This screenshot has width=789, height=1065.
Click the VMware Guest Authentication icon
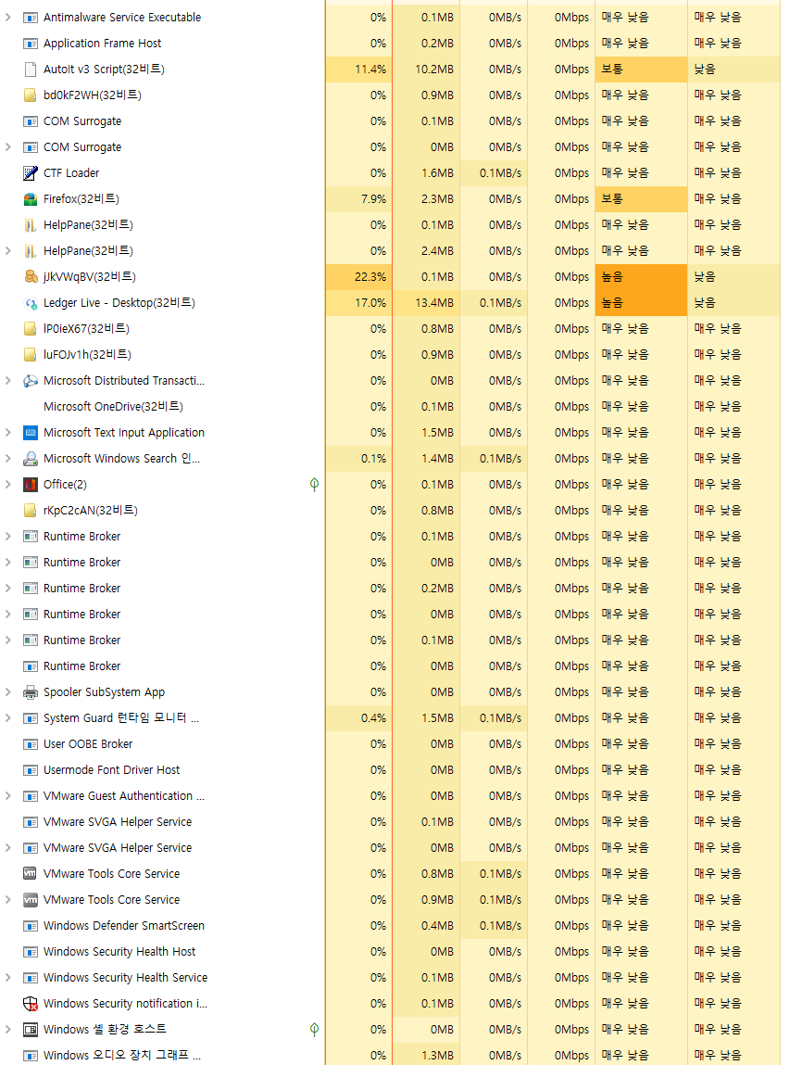point(30,796)
